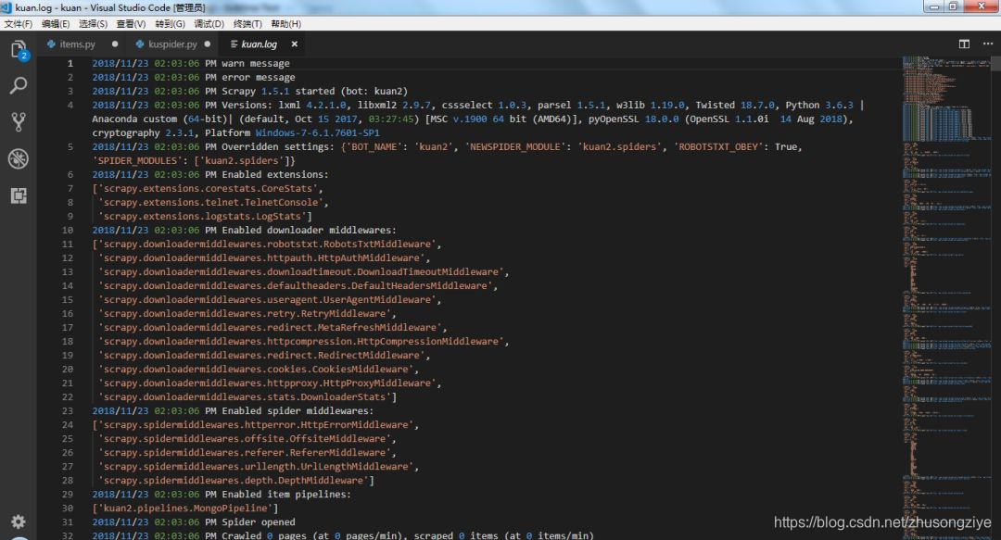Open the Source Control view
1001x540 pixels.
[19, 121]
